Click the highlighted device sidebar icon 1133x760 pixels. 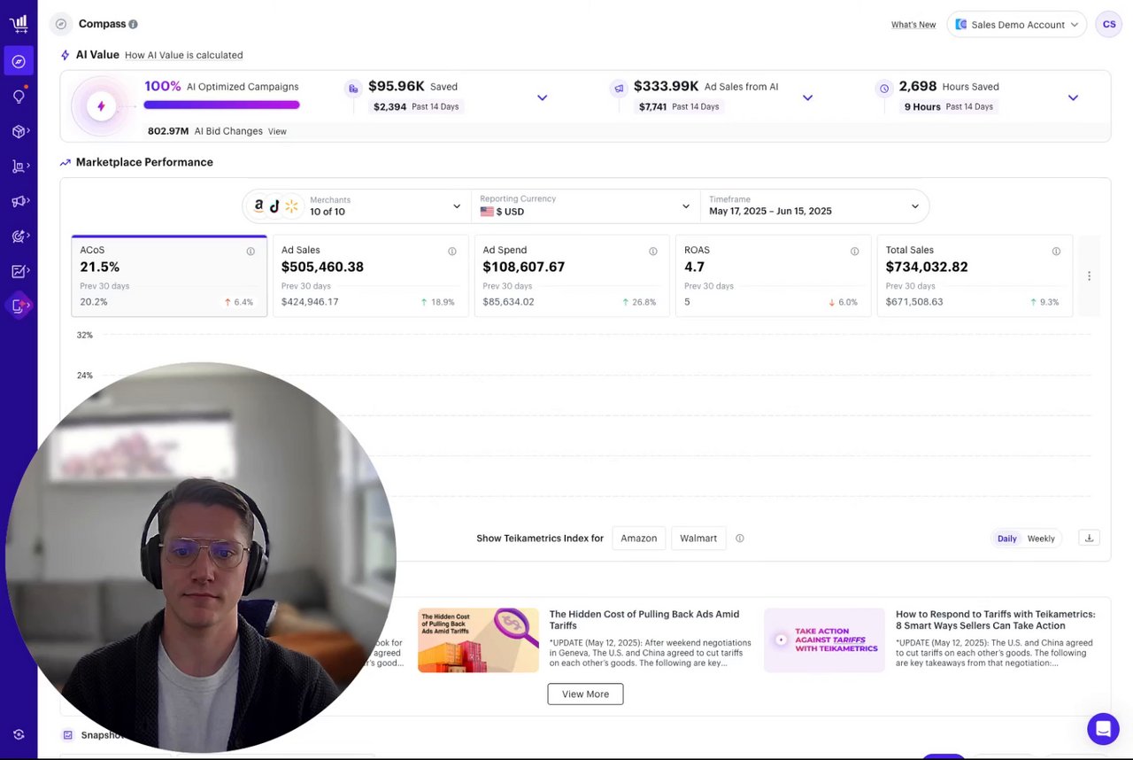pos(19,306)
